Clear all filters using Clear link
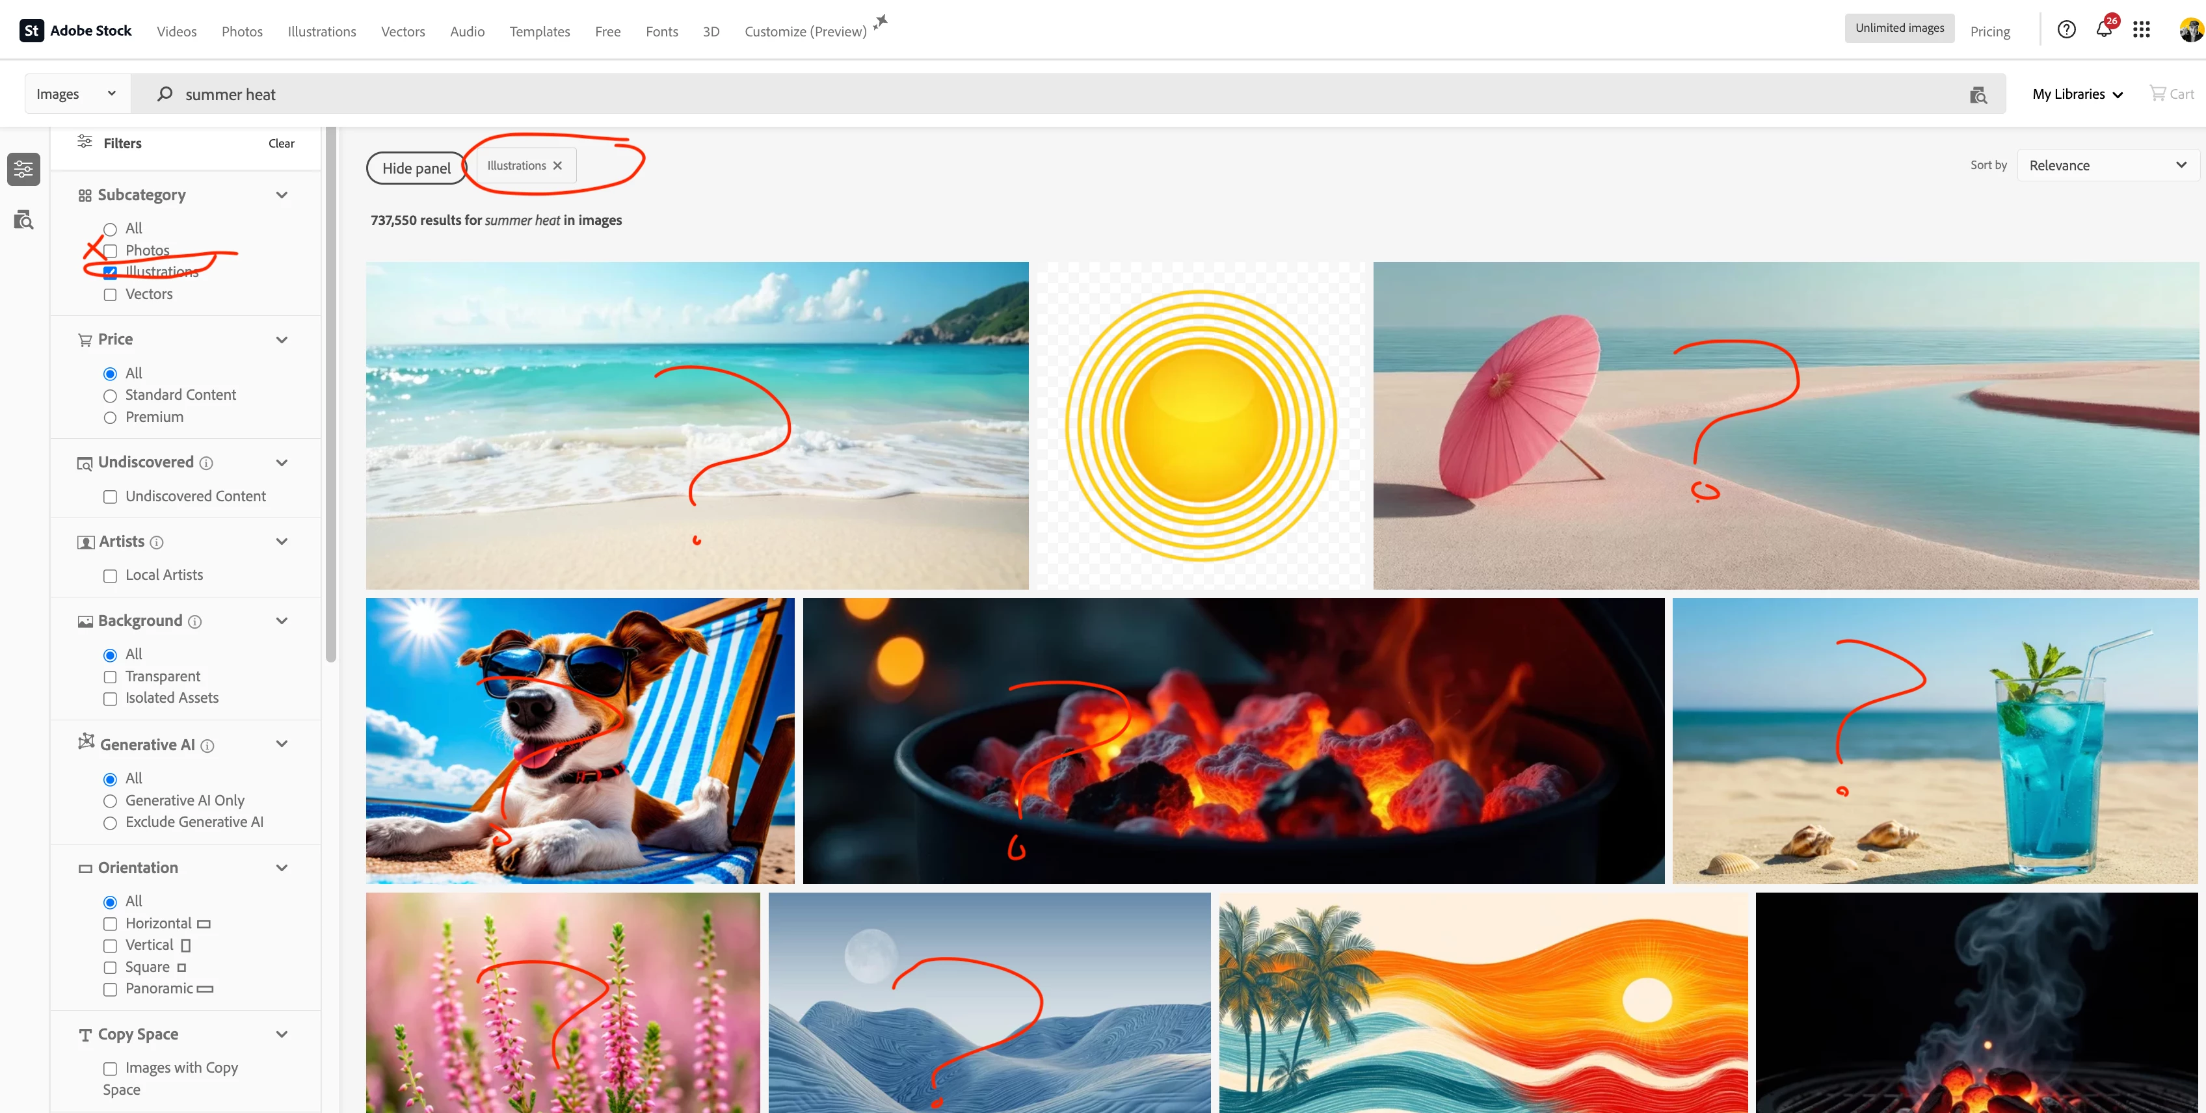Screen dimensions: 2206x1113 [x=281, y=144]
